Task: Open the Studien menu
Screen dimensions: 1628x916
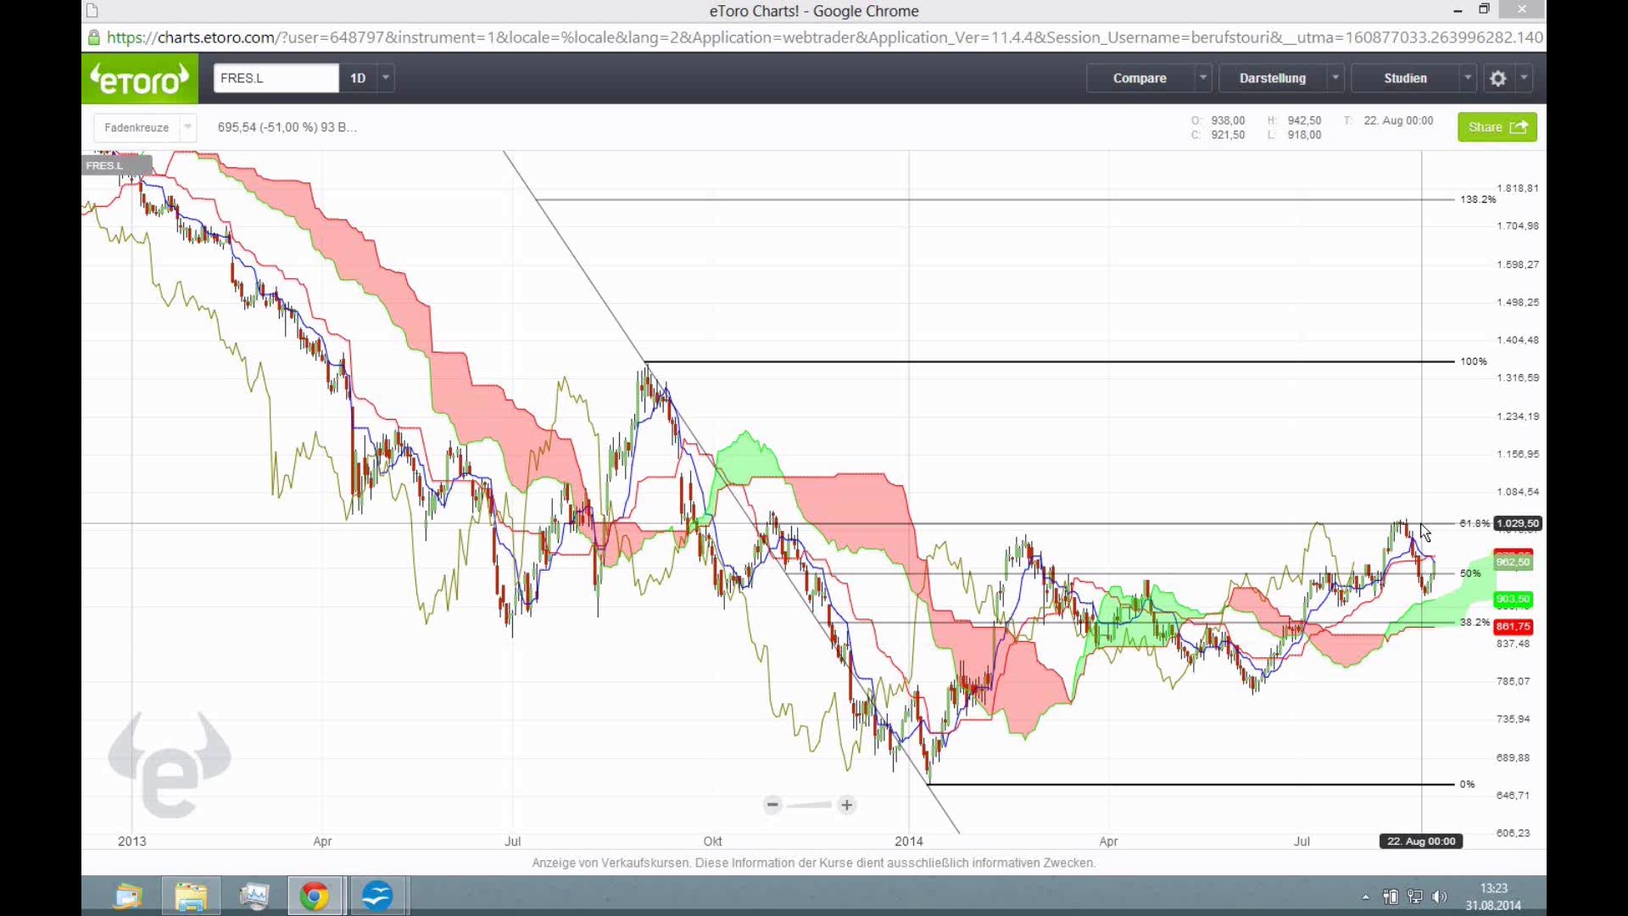Action: pos(1405,78)
